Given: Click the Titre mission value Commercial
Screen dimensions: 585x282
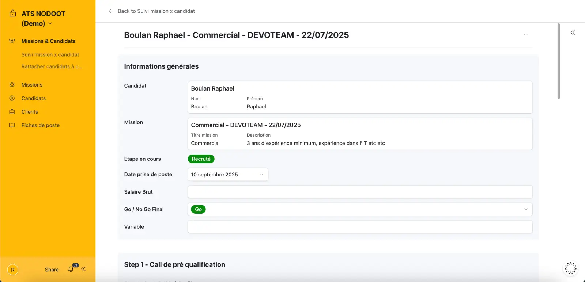Looking at the screenshot, I should click(x=205, y=143).
